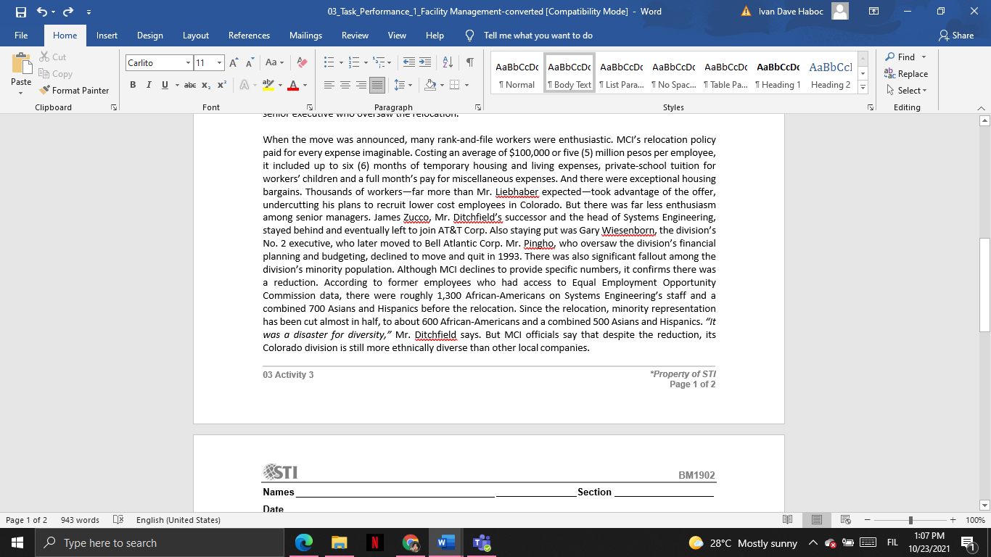Open the Carlito font name dropdown
The width and height of the screenshot is (991, 557).
click(x=188, y=63)
